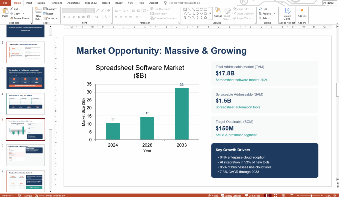This screenshot has width=339, height=197.
Task: Open the Slide Show menu tab
Action: pos(91,3)
